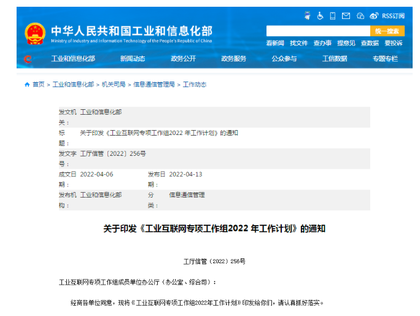
Task: Click the national emblem logo
Action: pos(35,34)
